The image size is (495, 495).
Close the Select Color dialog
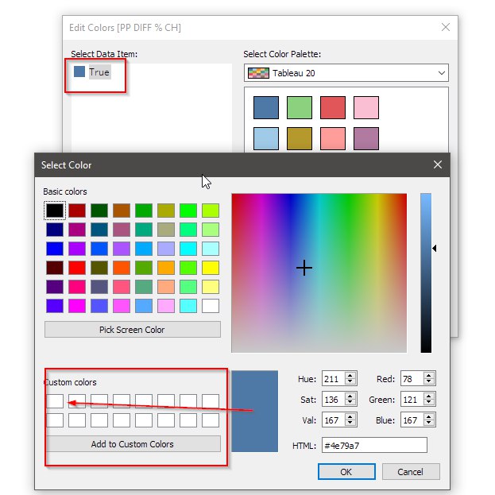438,164
